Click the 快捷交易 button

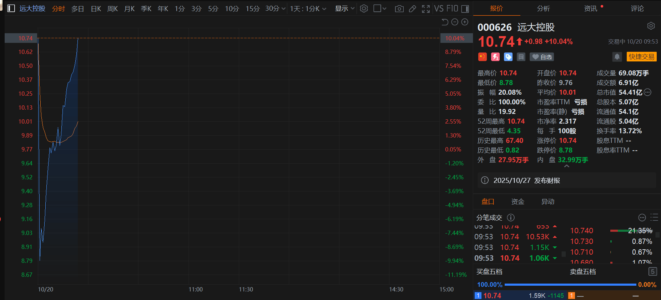641,57
